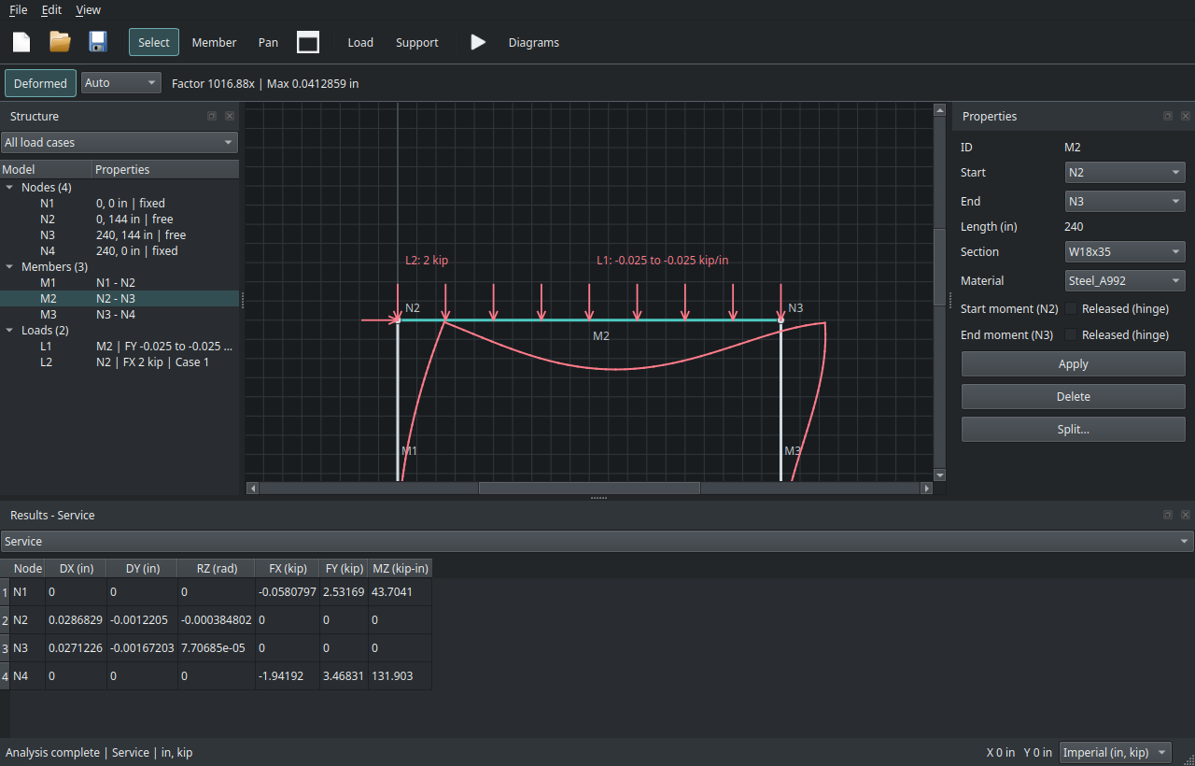Open the View menu
This screenshot has height=766, width=1195.
point(88,9)
